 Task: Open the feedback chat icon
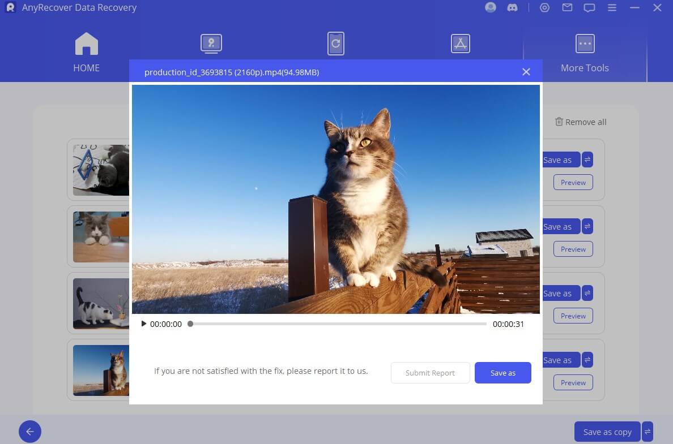(x=589, y=8)
